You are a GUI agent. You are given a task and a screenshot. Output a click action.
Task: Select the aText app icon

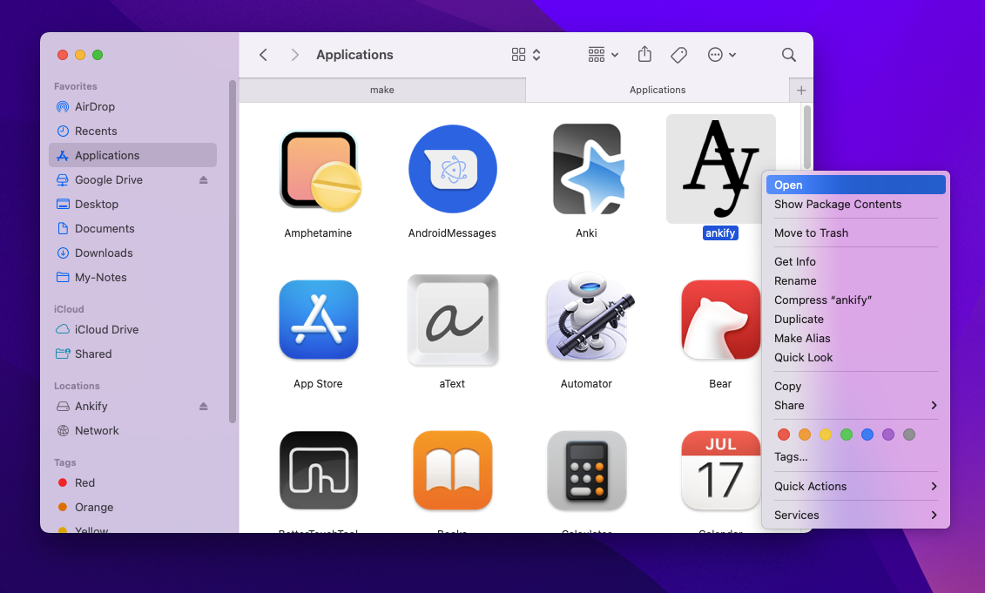point(452,320)
